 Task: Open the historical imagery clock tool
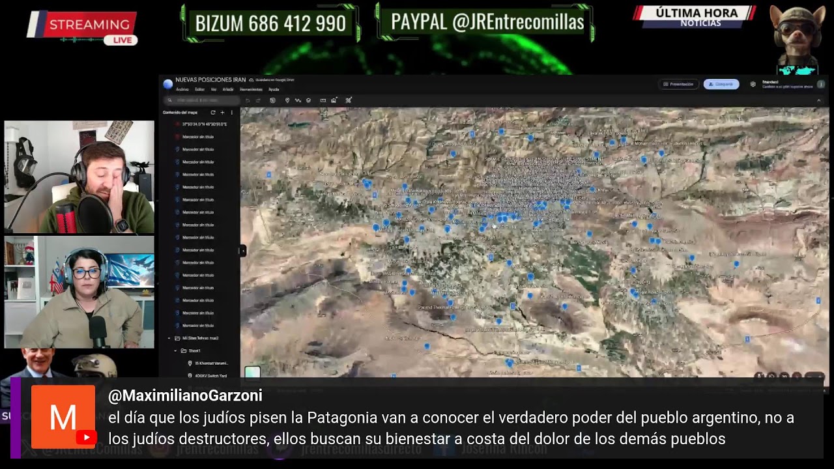point(272,100)
